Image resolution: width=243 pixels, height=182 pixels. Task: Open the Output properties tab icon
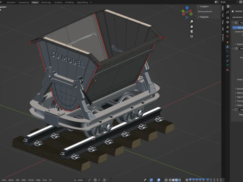tap(228, 22)
